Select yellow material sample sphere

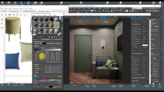(x=51, y=25)
